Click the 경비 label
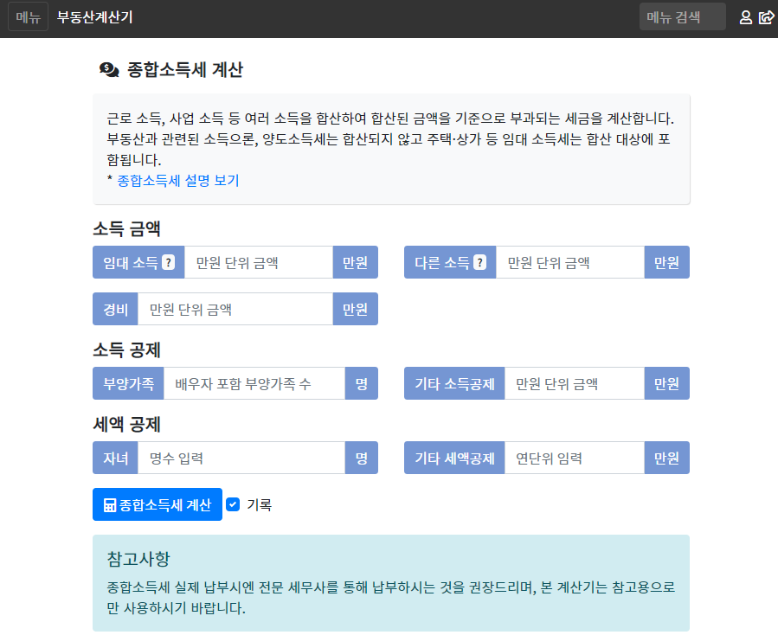Screen dimensions: 778x635 pos(115,309)
